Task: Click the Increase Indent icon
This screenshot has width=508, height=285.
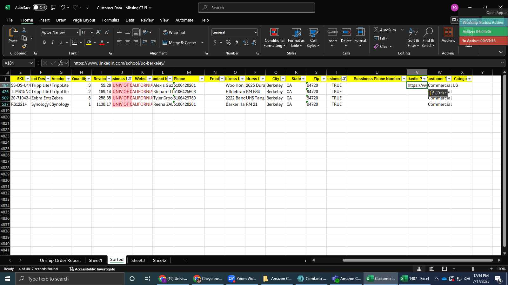Action: [153, 42]
